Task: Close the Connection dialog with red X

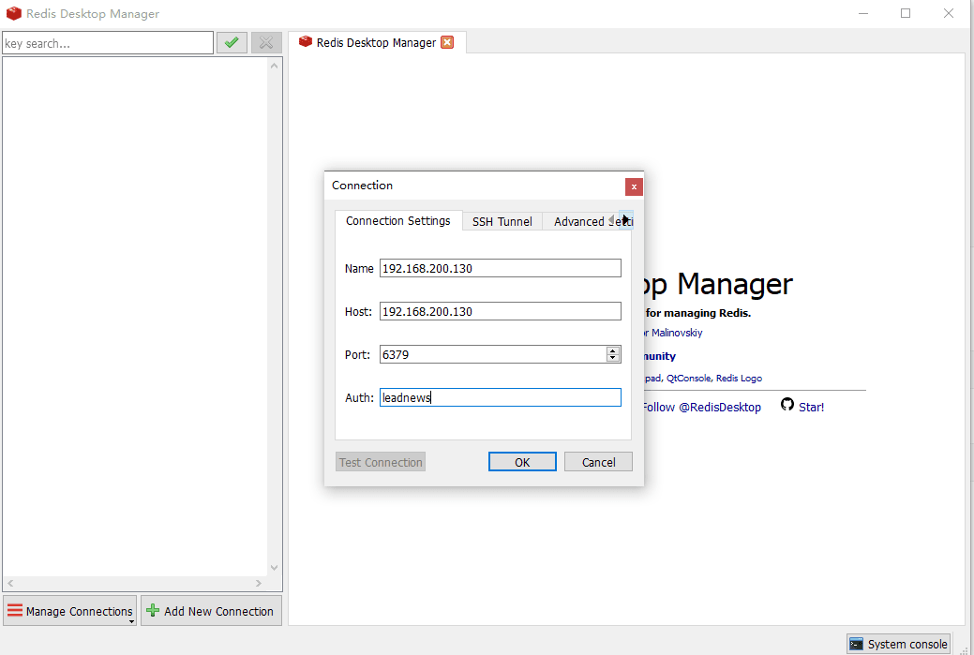Action: tap(634, 186)
